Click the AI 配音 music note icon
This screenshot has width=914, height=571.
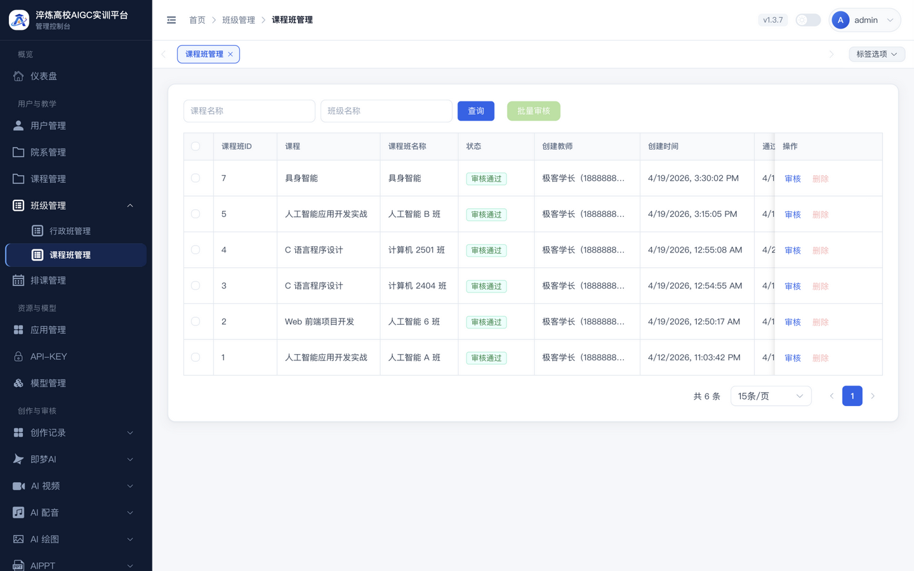(x=18, y=513)
